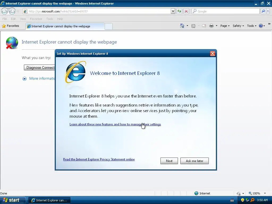Open a new blank tab
272x204 pixels.
(x=109, y=26)
